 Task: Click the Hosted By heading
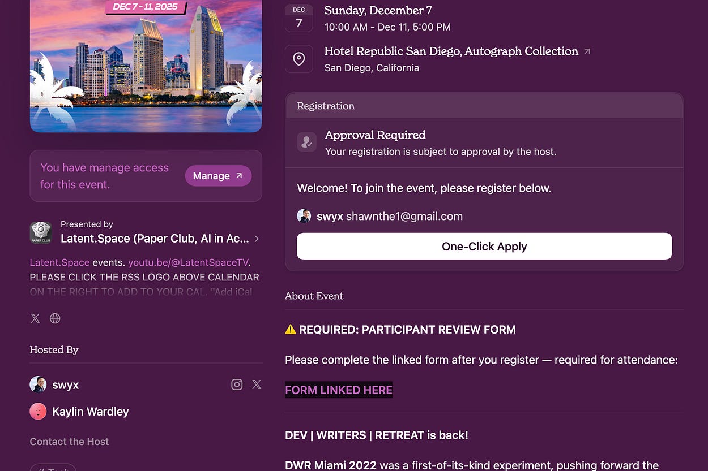pos(54,349)
